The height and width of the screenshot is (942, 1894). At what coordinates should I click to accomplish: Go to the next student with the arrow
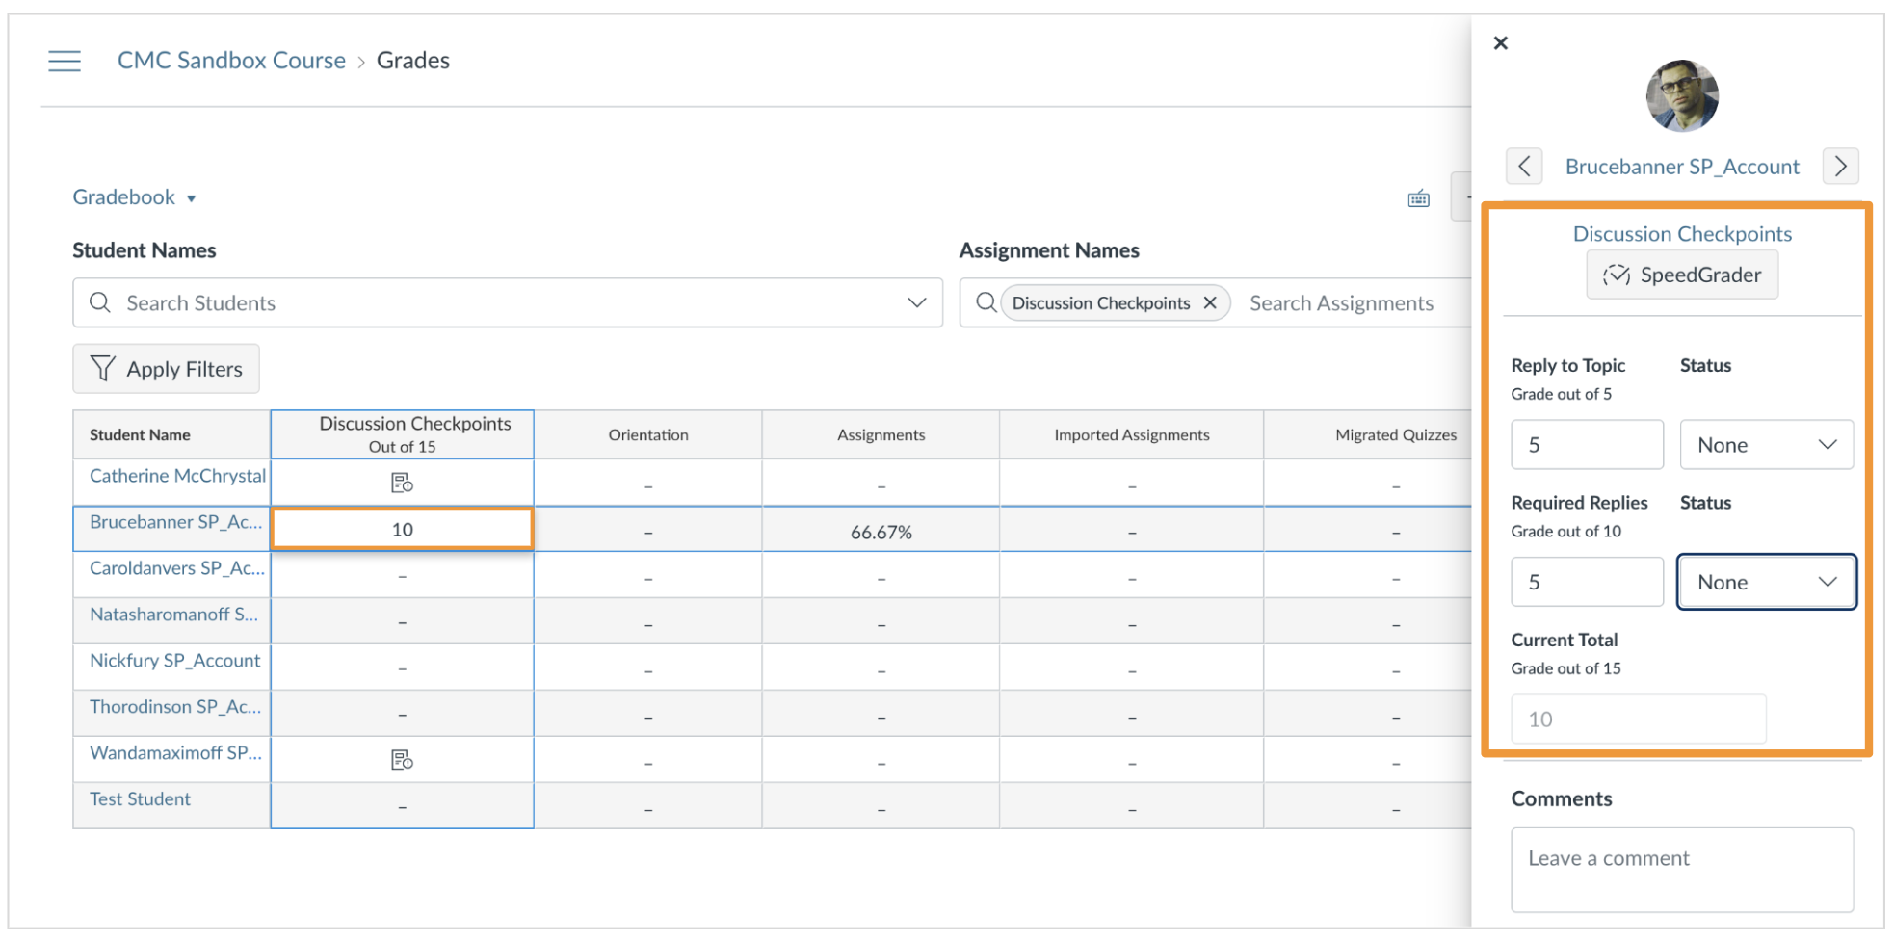(1840, 166)
